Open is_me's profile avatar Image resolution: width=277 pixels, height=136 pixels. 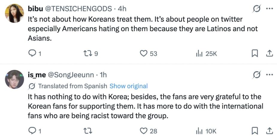[15, 79]
